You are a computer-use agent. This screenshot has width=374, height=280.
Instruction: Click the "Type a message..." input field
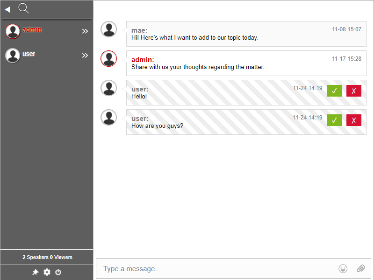point(215,269)
